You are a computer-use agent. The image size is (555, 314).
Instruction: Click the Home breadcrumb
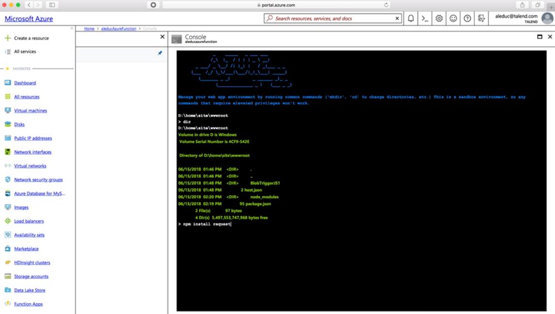89,28
